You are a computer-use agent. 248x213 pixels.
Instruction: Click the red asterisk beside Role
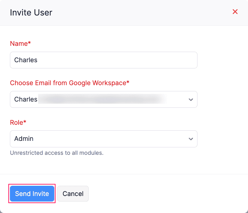[x=25, y=122]
